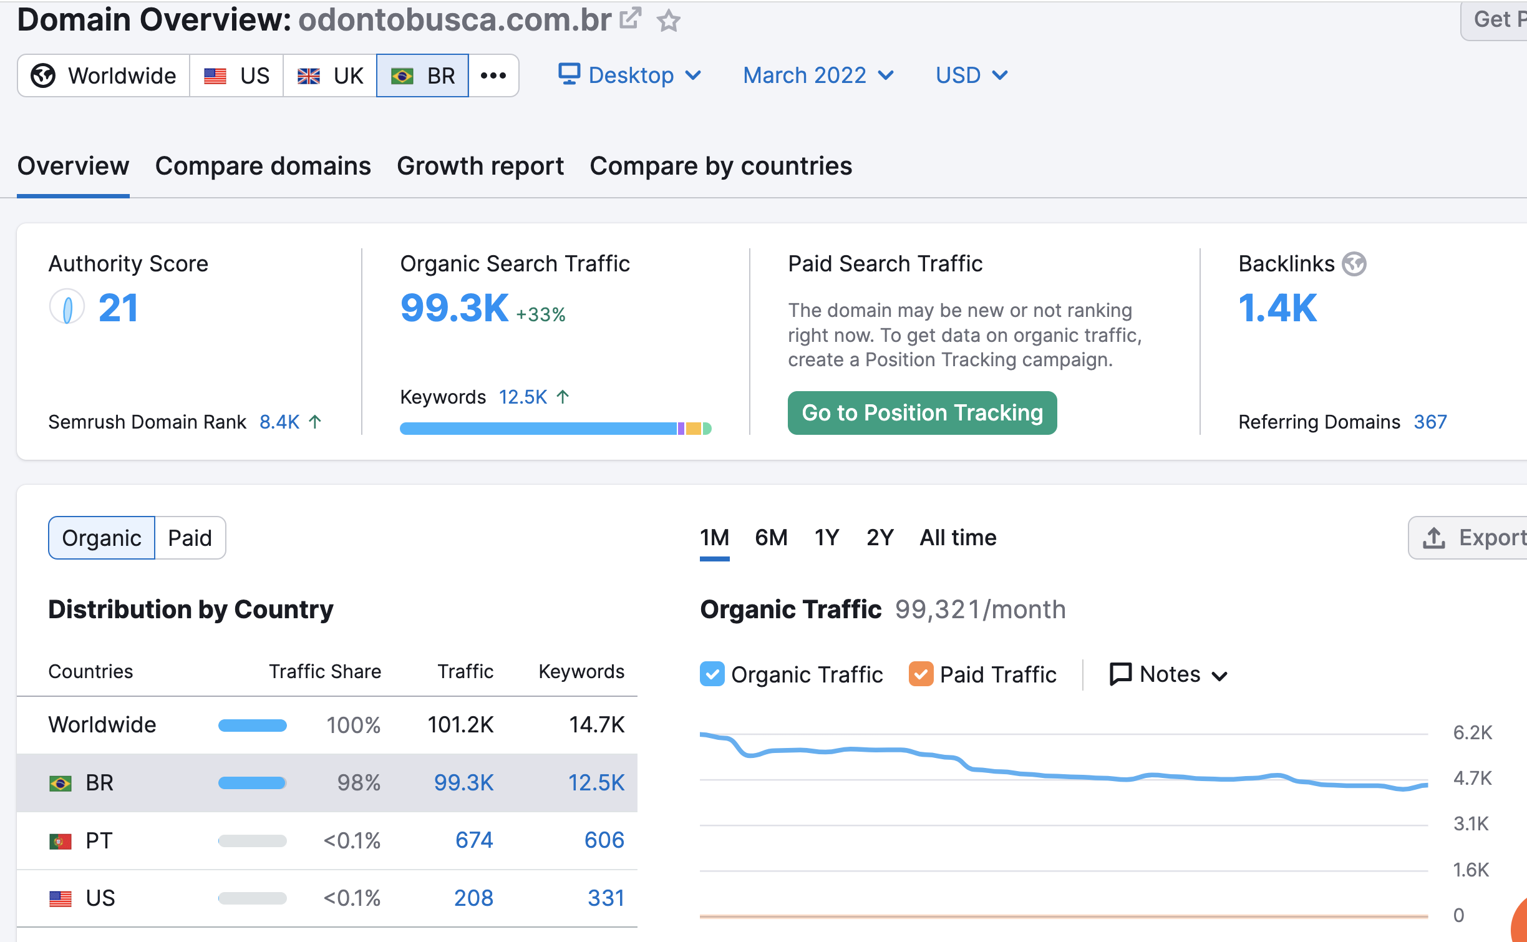Image resolution: width=1527 pixels, height=942 pixels.
Task: Click Notes speech bubble icon
Action: coord(1120,674)
